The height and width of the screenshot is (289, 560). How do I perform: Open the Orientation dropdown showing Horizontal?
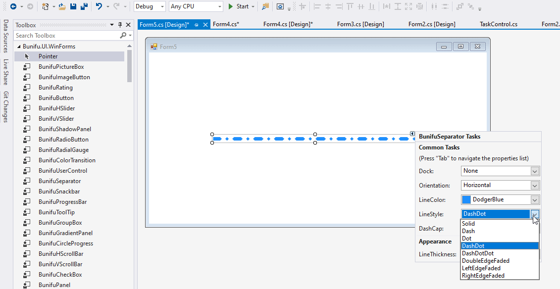coord(535,185)
